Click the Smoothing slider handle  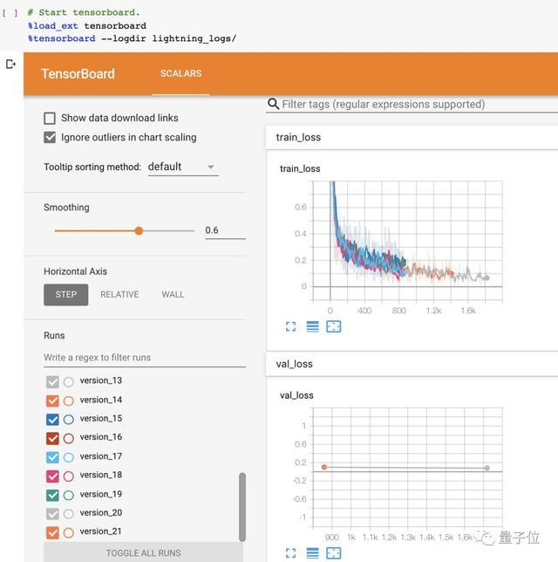(x=139, y=230)
